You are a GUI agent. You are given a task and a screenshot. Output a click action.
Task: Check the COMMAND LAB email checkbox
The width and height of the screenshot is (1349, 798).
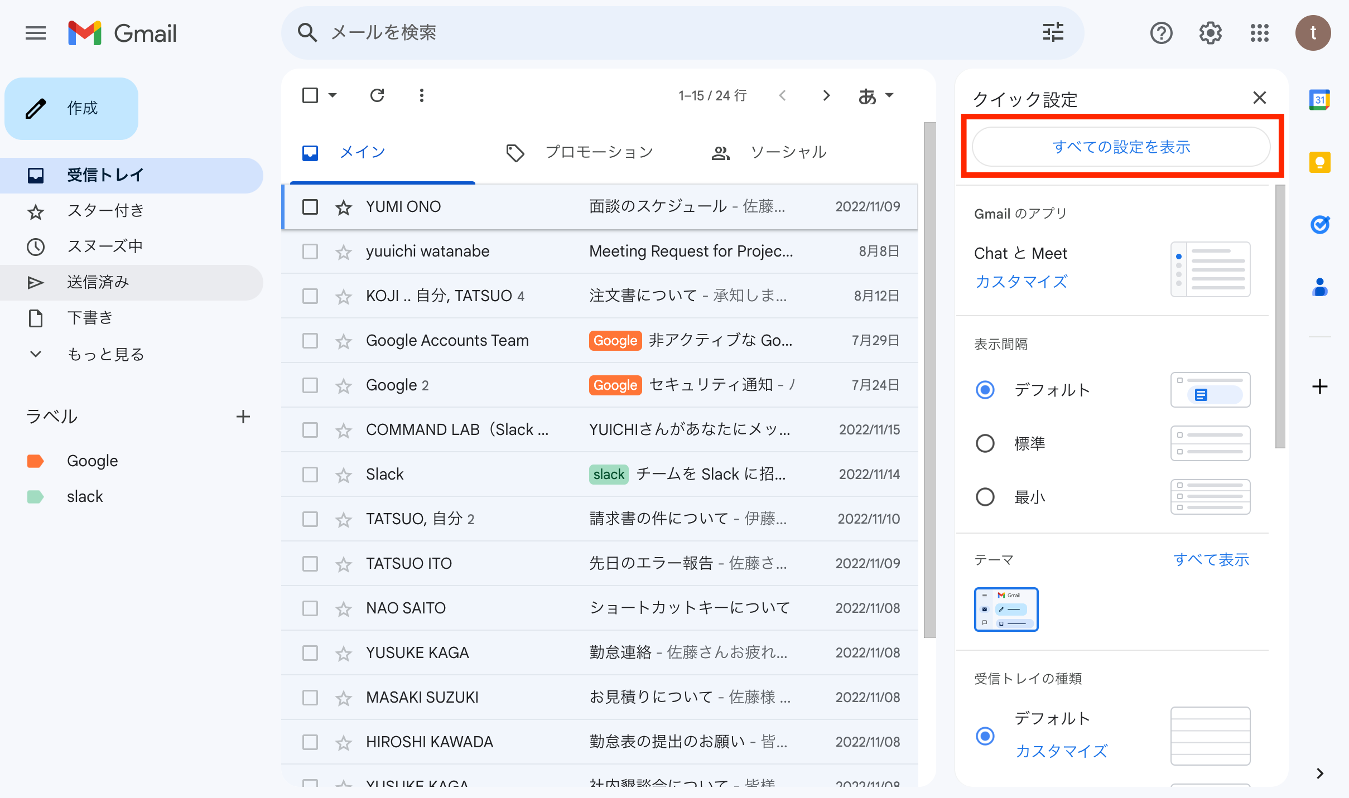pos(310,430)
